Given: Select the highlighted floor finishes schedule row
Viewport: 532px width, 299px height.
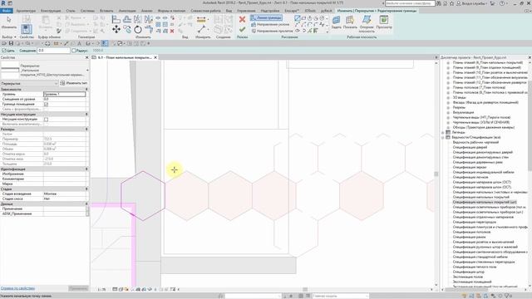Looking at the screenshot, I should pyautogui.click(x=485, y=202).
